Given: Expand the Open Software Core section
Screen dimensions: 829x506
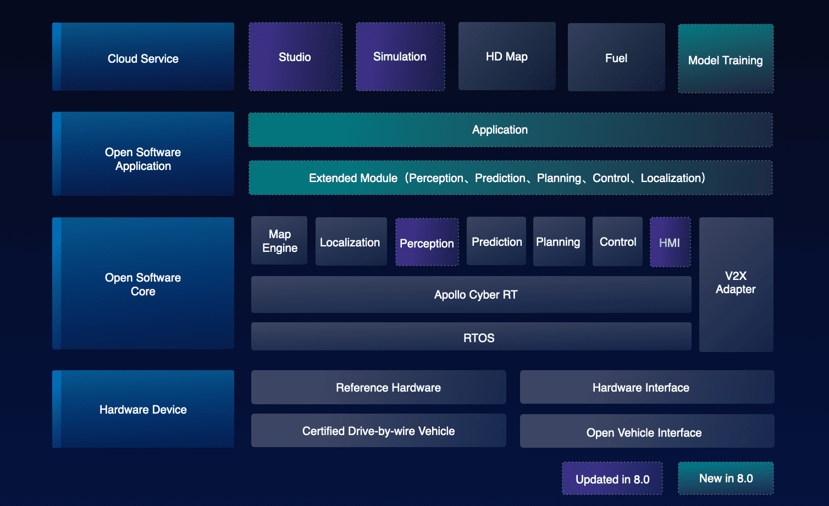Looking at the screenshot, I should (x=143, y=284).
